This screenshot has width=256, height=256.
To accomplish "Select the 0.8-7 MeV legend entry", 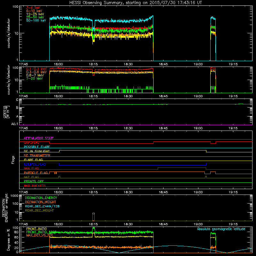I will tap(35, 75).
